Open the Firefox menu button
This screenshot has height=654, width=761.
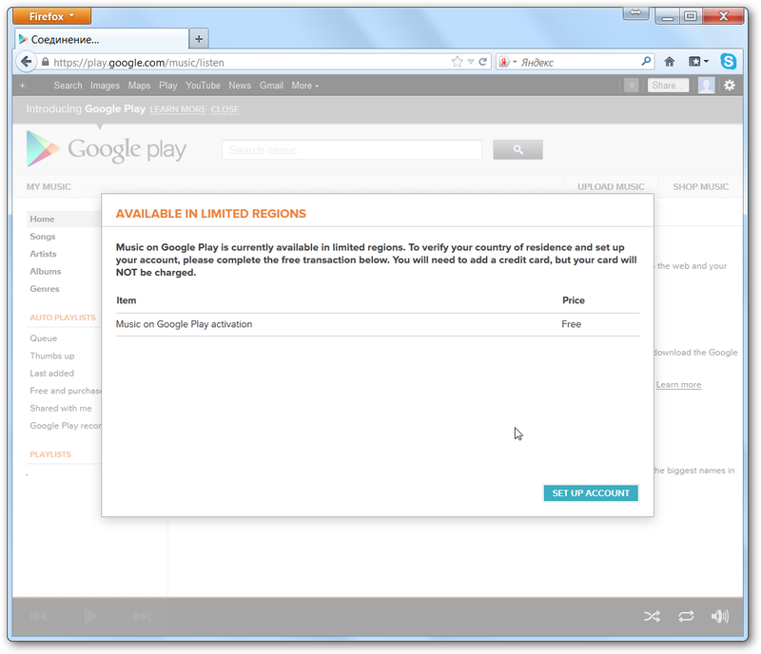pyautogui.click(x=51, y=16)
